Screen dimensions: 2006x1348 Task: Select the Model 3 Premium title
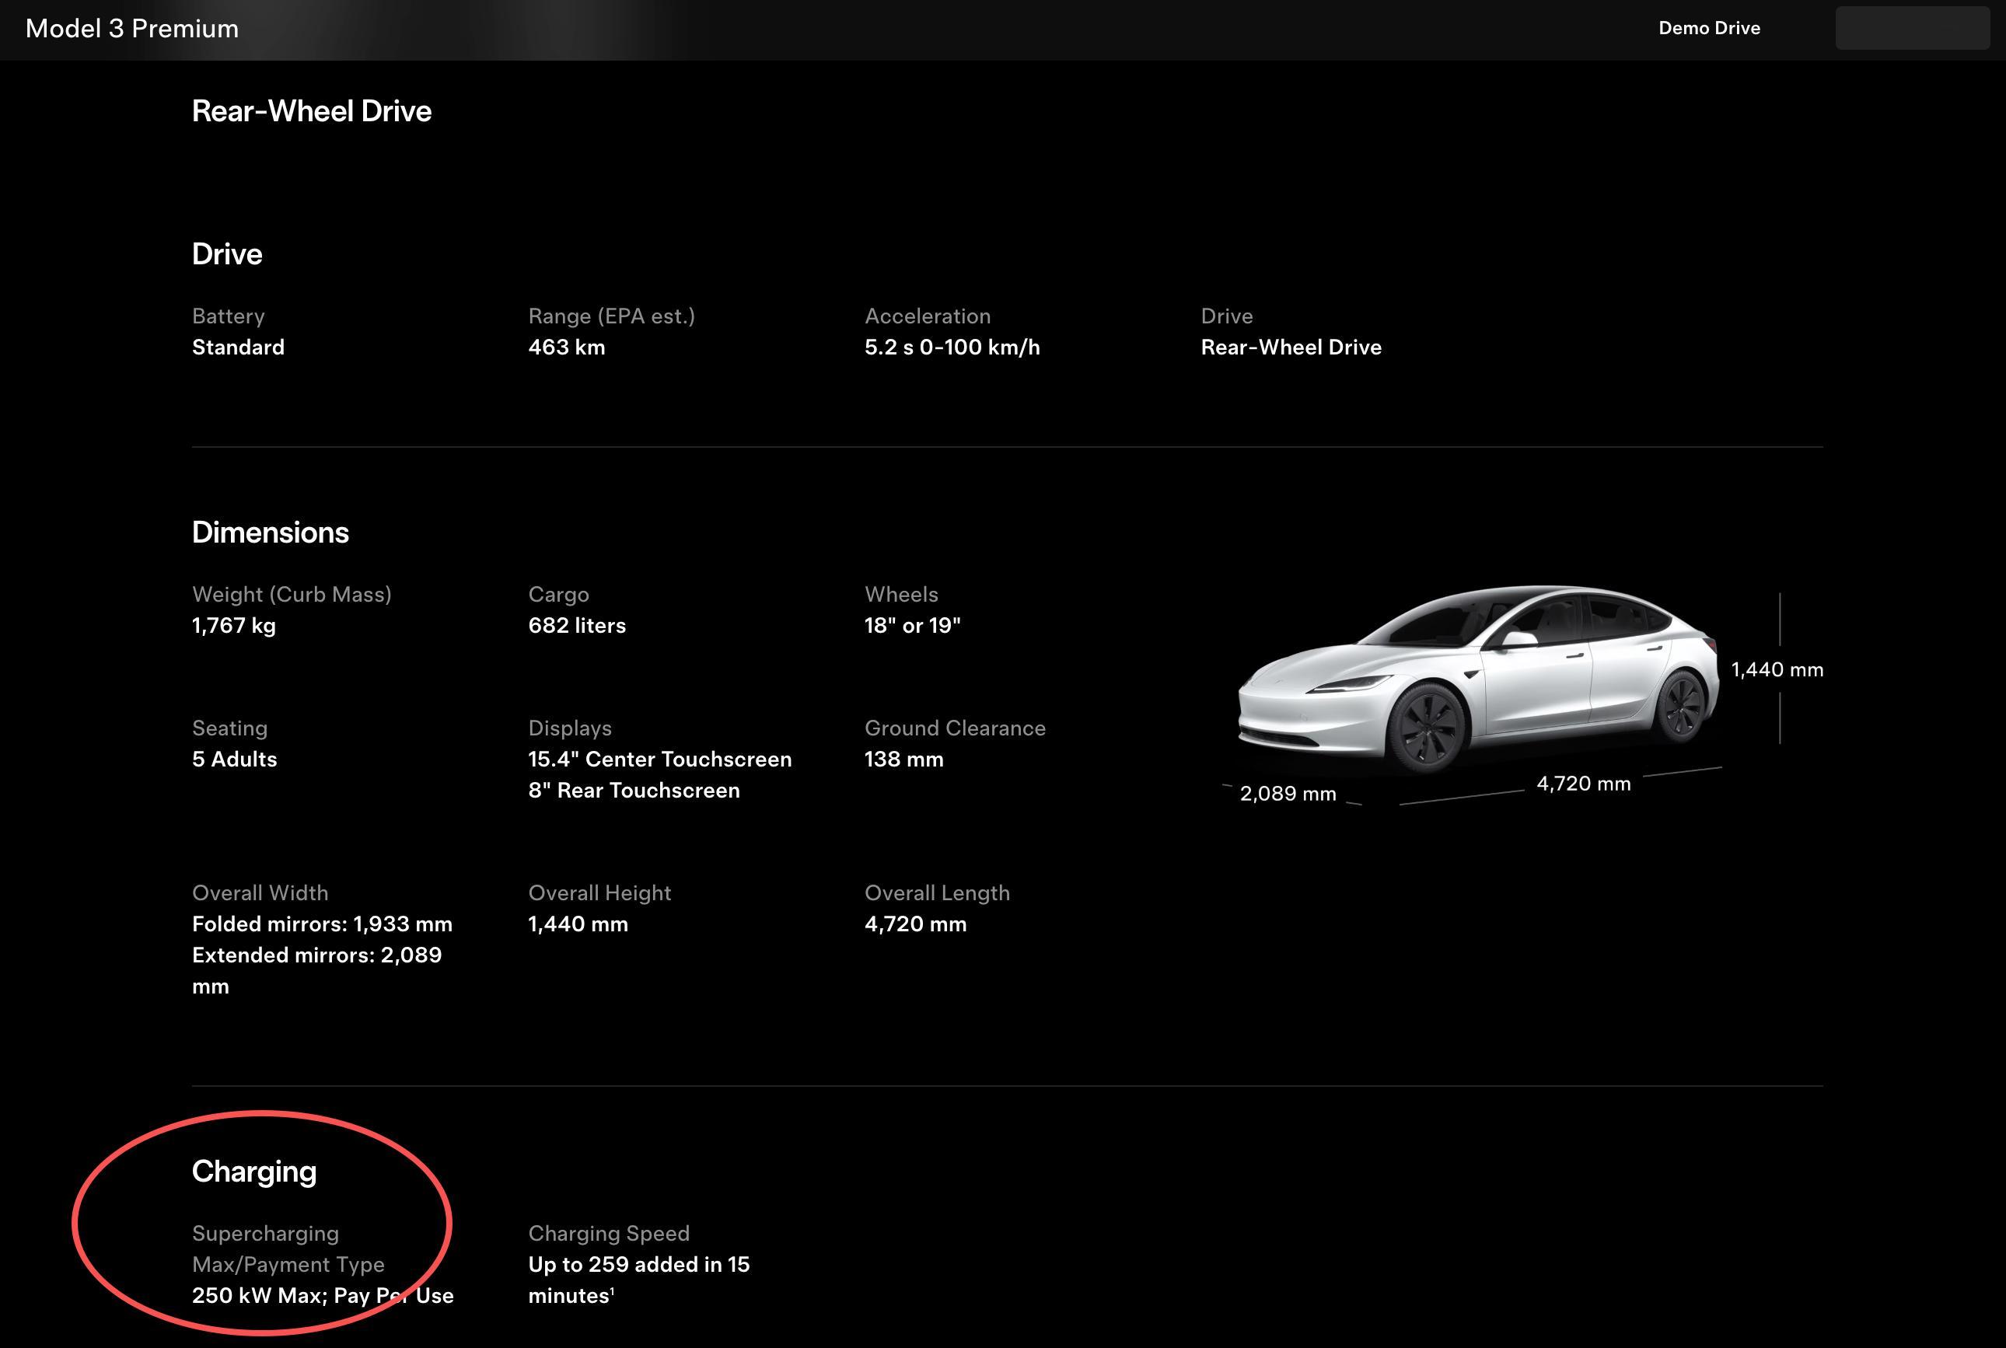click(x=132, y=28)
